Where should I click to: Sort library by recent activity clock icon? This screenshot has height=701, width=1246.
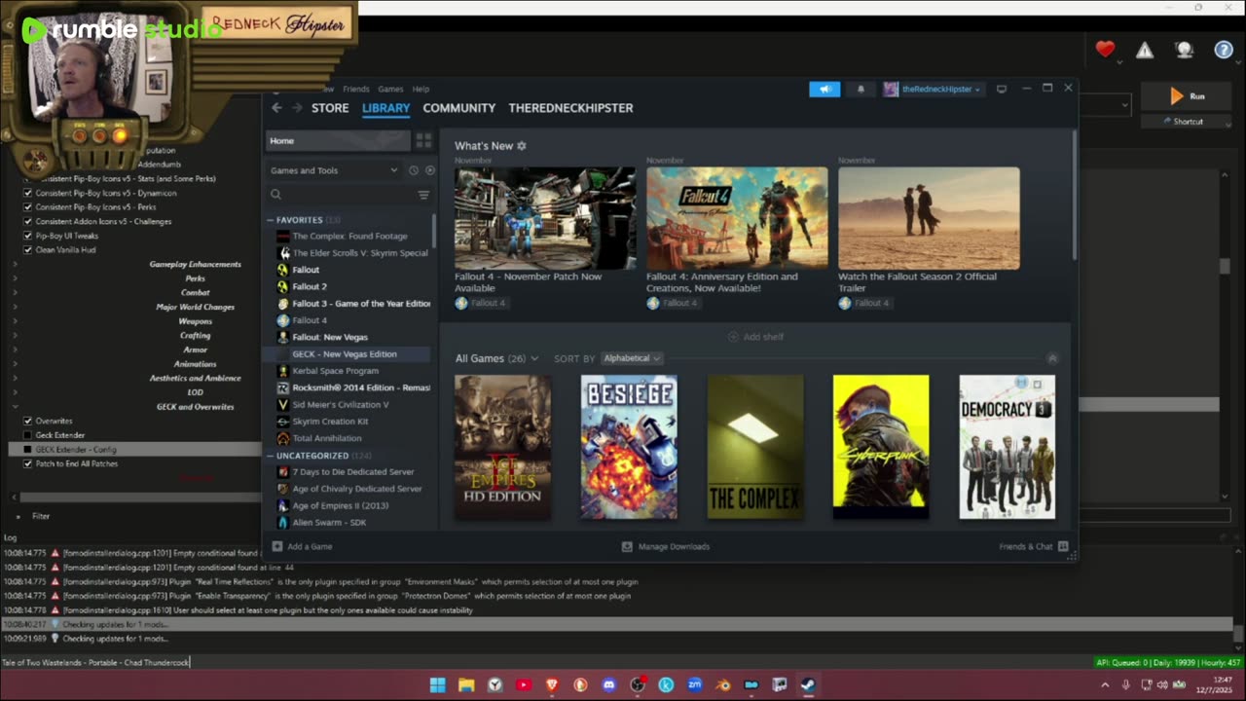(414, 170)
